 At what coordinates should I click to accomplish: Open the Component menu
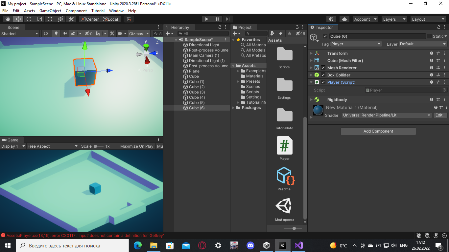[76, 11]
